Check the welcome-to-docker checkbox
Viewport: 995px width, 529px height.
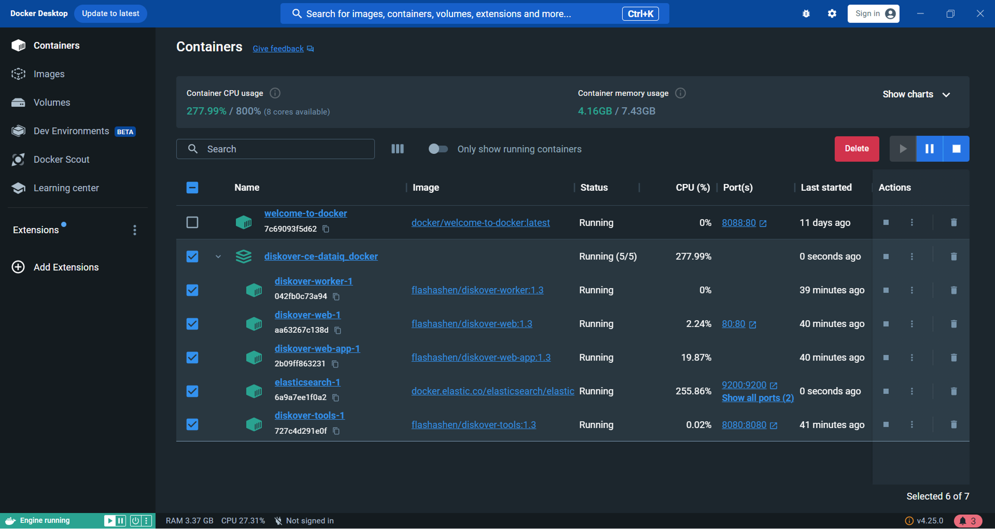[192, 222]
